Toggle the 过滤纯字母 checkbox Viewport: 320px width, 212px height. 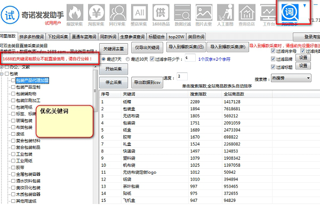tap(273, 51)
